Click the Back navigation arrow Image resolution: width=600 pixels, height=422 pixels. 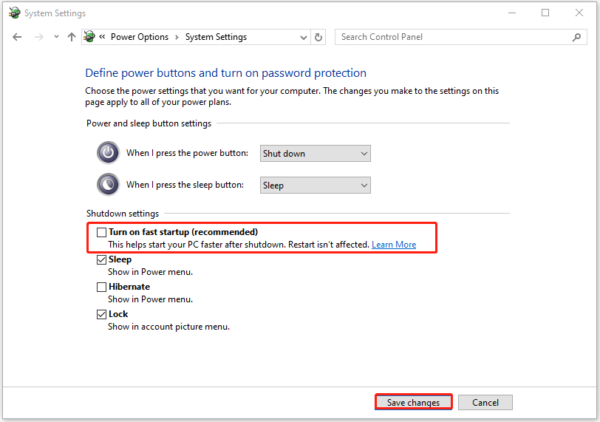pyautogui.click(x=18, y=37)
